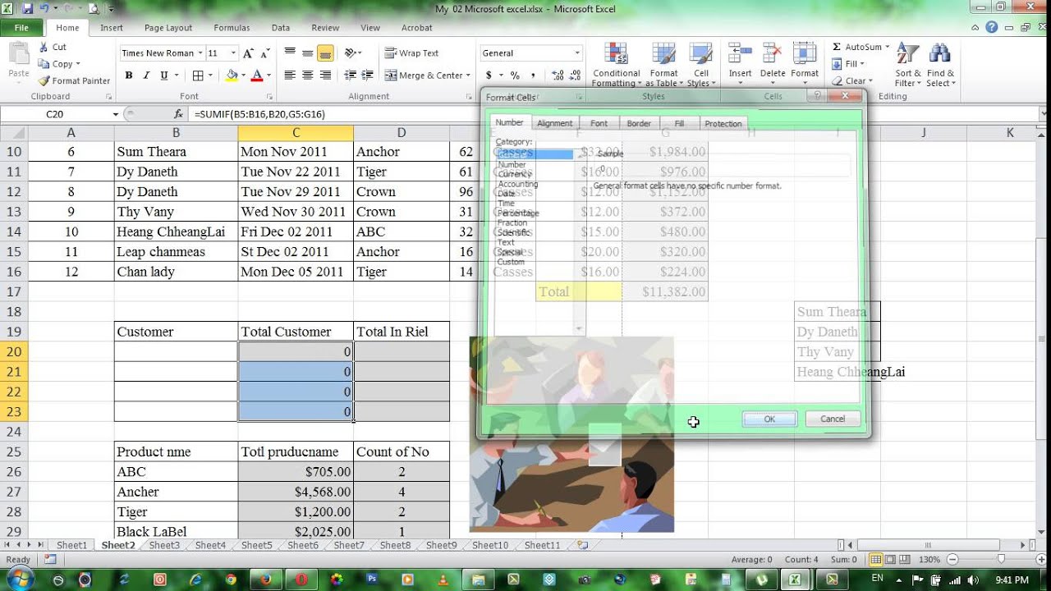The width and height of the screenshot is (1051, 591).
Task: Open the font size dropdown showing 11
Action: (x=234, y=53)
